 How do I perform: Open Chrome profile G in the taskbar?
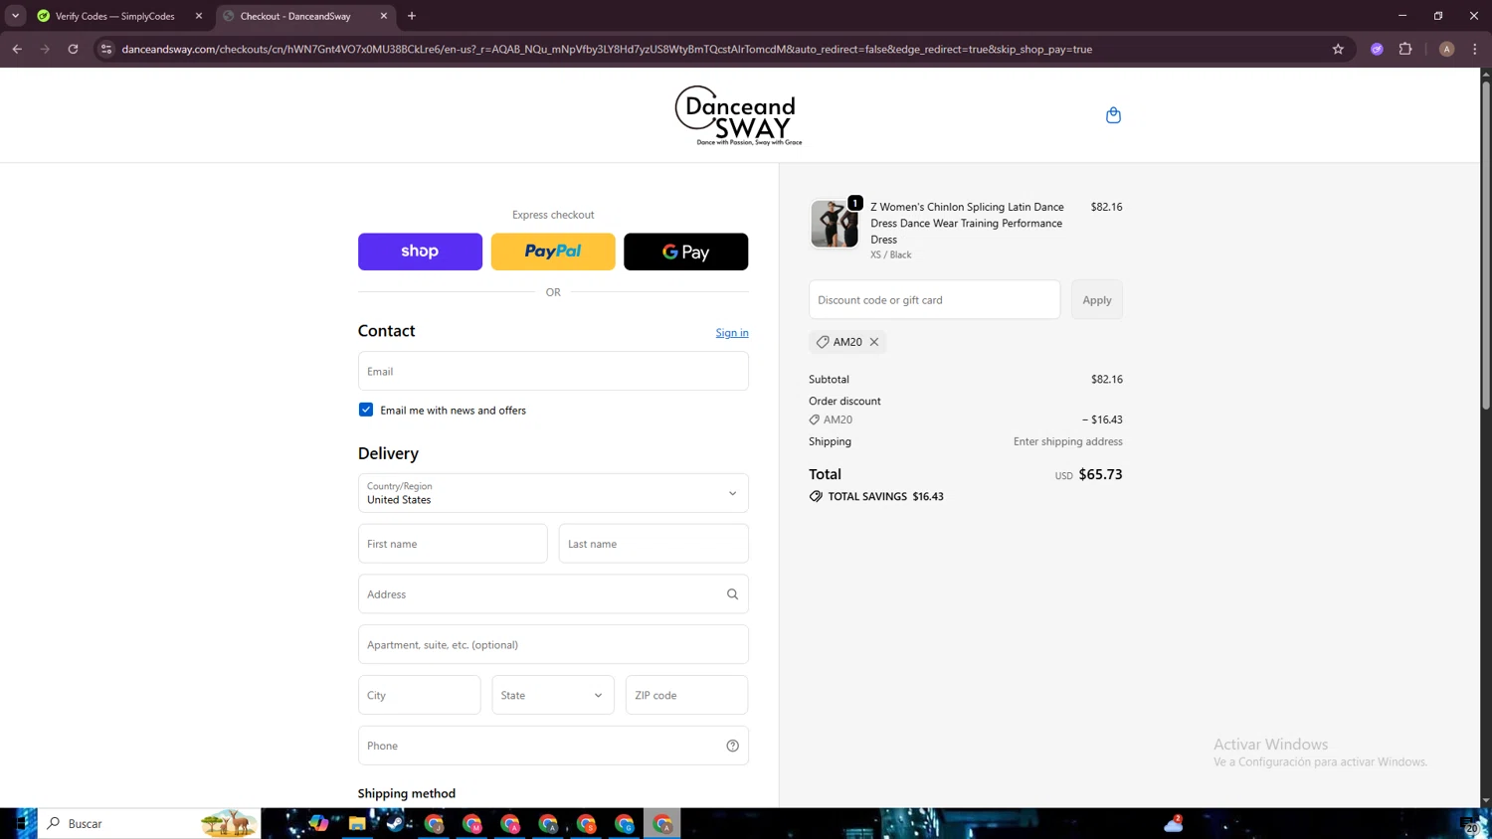click(x=624, y=823)
